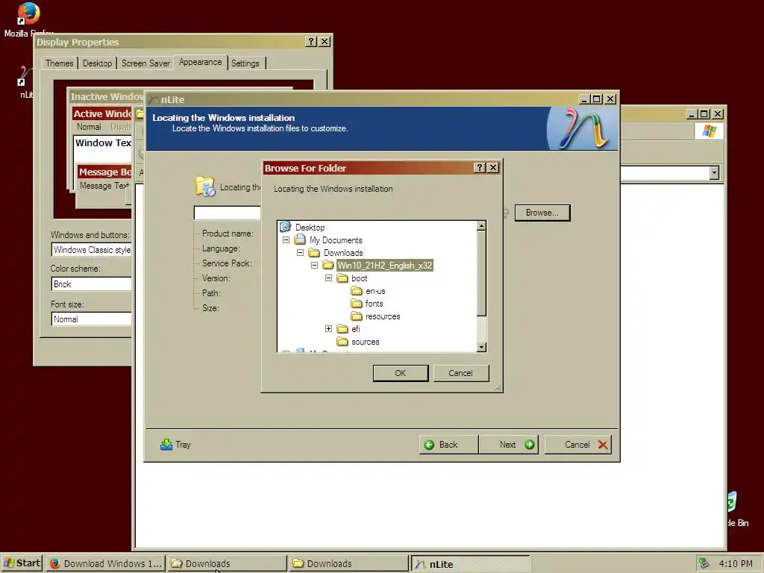Screen dimensions: 764x573
Task: Click the red X Cancel icon in nLite
Action: (x=603, y=445)
